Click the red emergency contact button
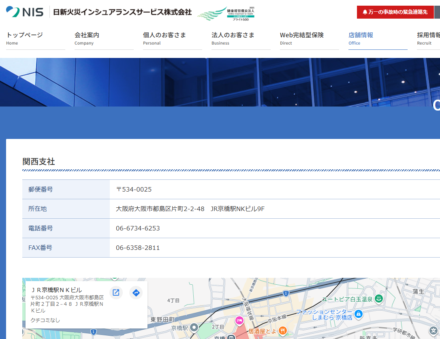Viewport: 440px width, 339px height. (x=395, y=12)
